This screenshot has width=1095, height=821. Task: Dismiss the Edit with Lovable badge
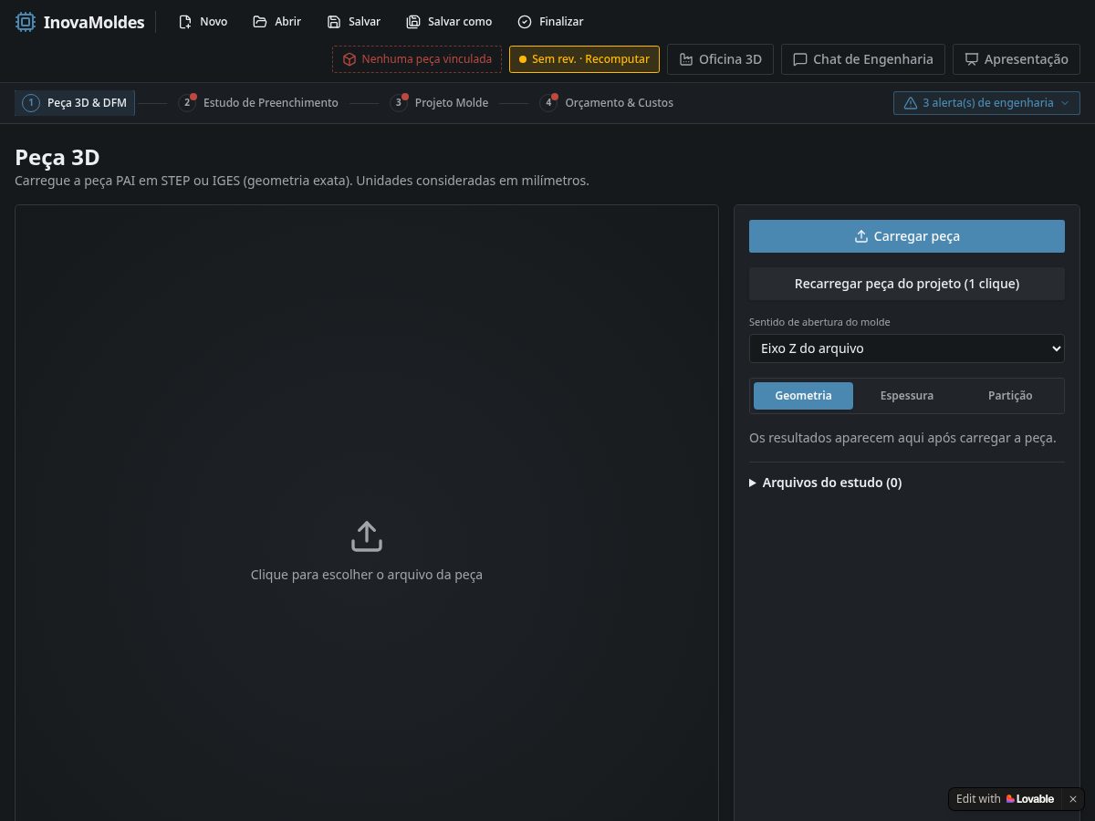1073,799
